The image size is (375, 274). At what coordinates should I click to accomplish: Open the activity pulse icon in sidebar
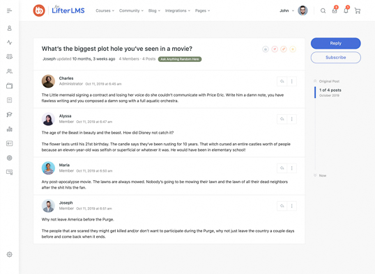click(9, 42)
